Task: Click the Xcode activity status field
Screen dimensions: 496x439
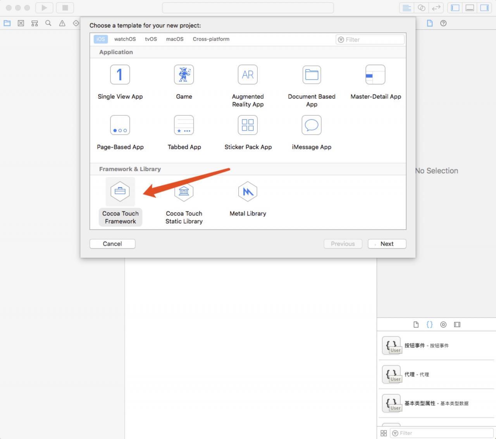Action: 248,8
